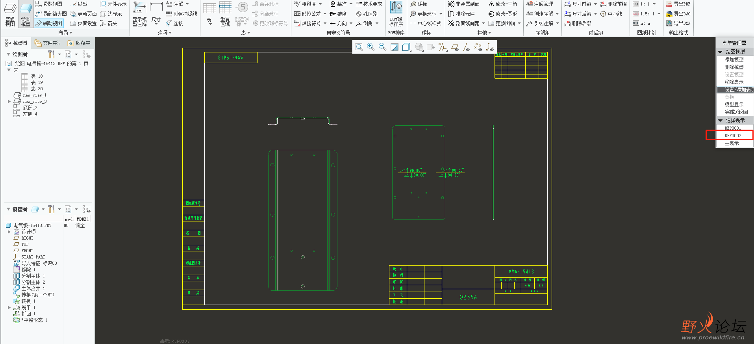Toggle coordinate system display visibility icon

490,47
